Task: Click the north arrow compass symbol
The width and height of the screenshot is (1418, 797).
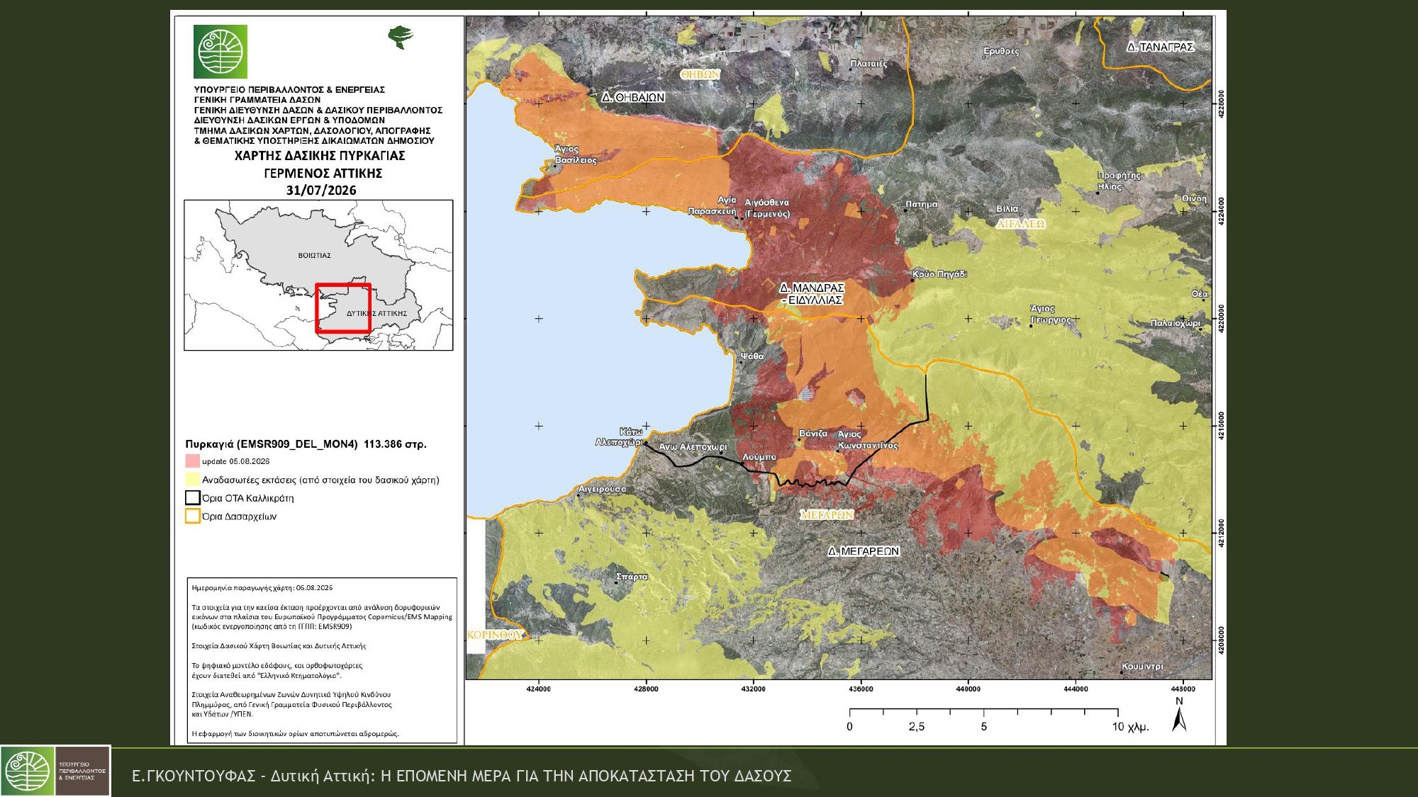Action: [x=1179, y=716]
